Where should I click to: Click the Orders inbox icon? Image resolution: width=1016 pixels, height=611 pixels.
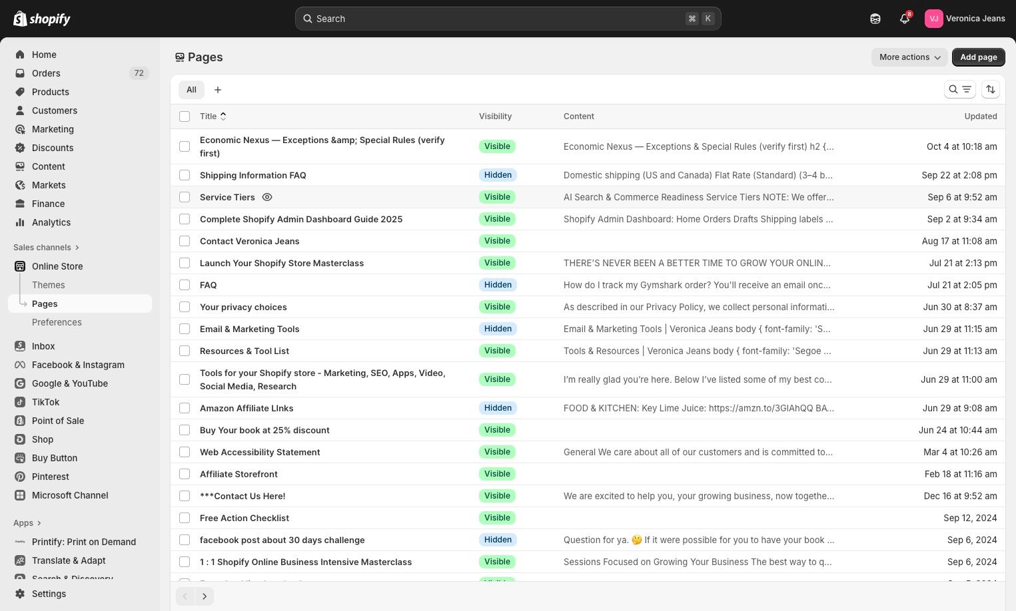click(x=20, y=73)
